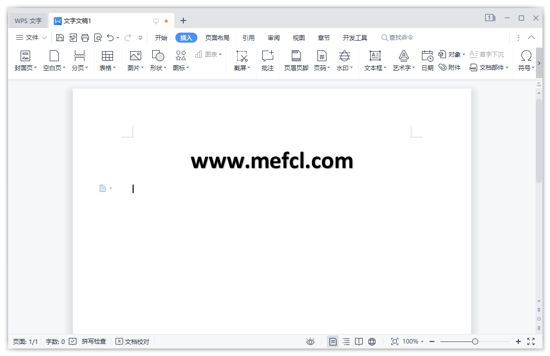The height and width of the screenshot is (356, 550).
Task: Expand ribbon overflow arrow at right
Action: [539, 63]
